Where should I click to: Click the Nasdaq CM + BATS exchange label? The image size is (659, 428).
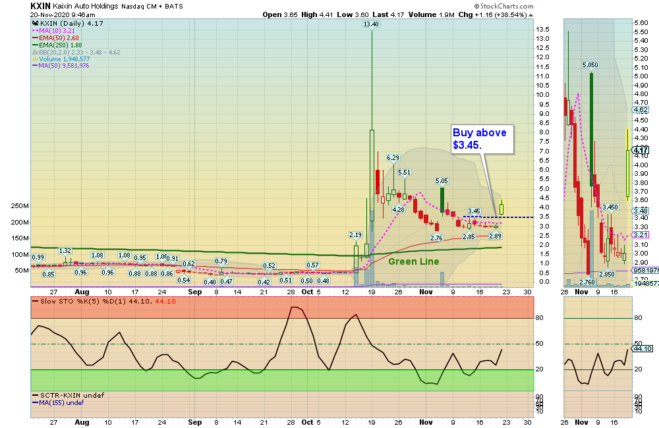152,7
